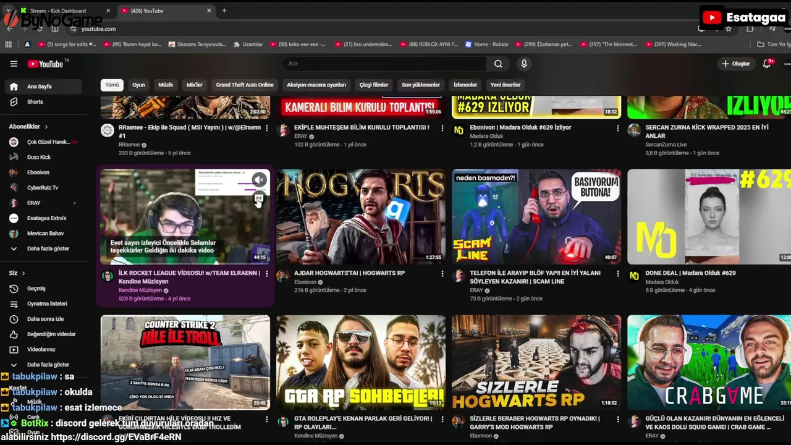This screenshot has height=445, width=791.
Task: Toggle captions on the Rocket League preview
Action: pos(260,198)
